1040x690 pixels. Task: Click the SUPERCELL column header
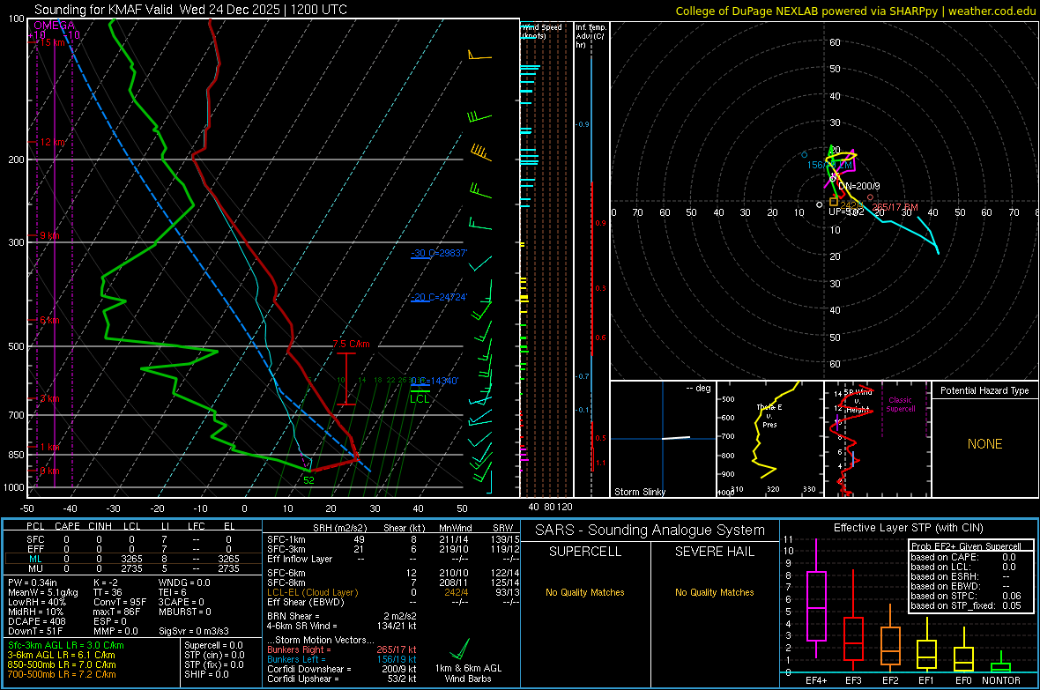click(x=585, y=552)
